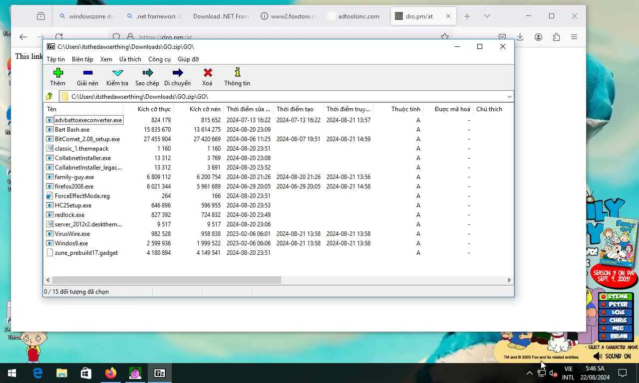639x383 pixels.
Task: Sort by Kích cỡ thực column header
Action: [x=149, y=109]
